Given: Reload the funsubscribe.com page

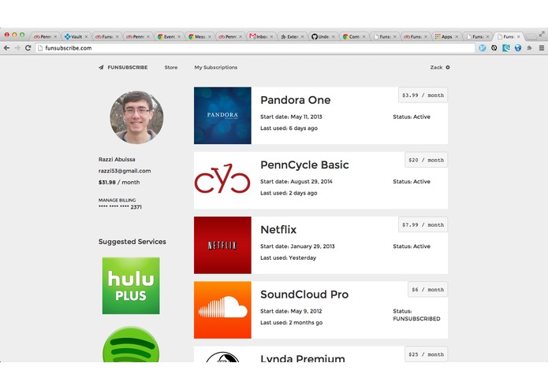Looking at the screenshot, I should pos(28,48).
